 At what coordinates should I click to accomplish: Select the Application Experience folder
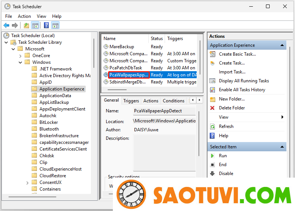58,89
